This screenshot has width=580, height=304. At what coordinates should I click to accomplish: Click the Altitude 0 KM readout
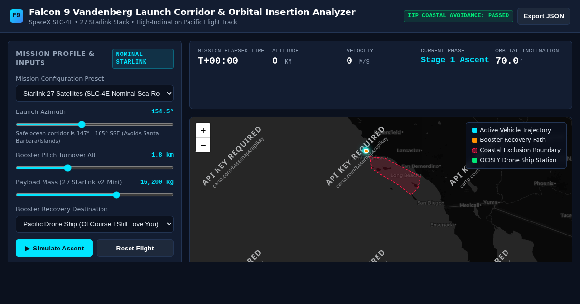[x=282, y=61]
